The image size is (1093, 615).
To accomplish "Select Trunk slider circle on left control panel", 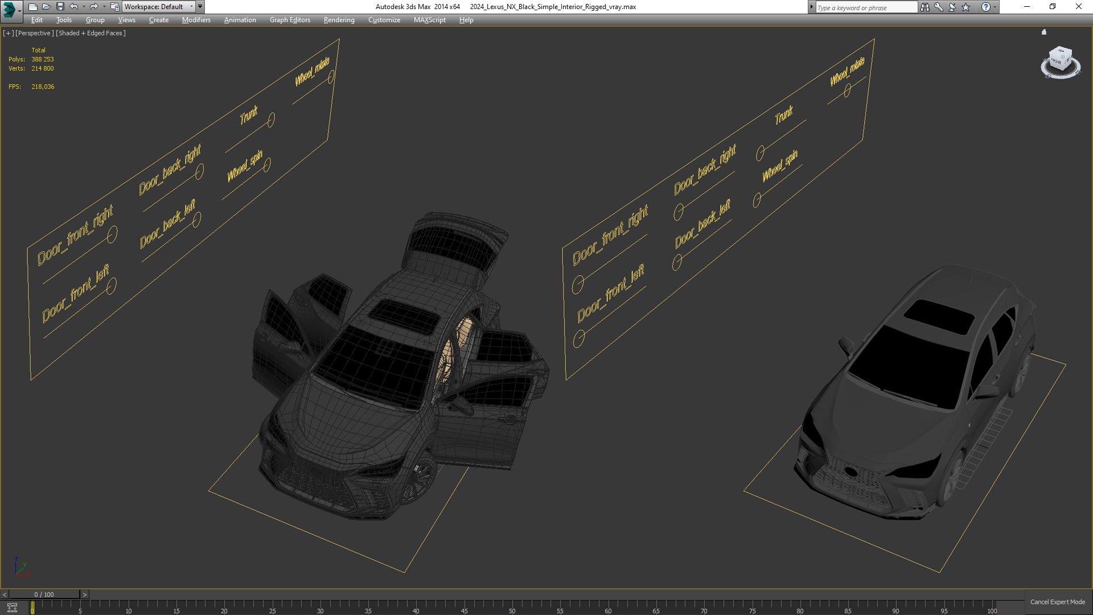I will pyautogui.click(x=271, y=120).
